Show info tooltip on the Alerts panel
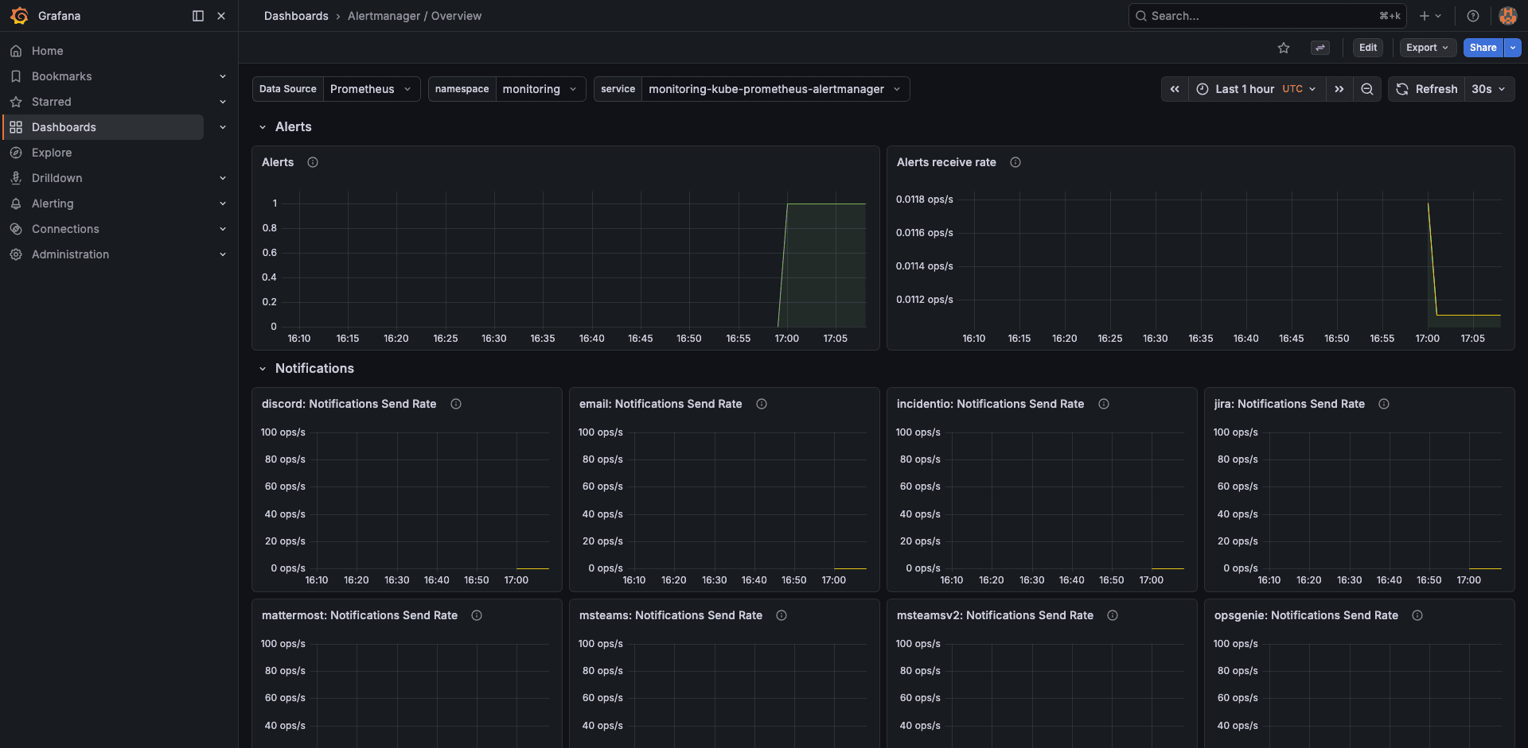The image size is (1528, 748). 312,162
